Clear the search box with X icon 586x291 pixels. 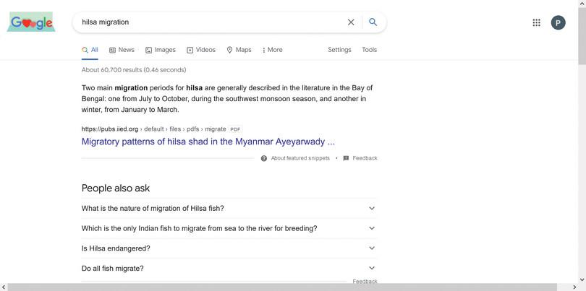click(351, 22)
